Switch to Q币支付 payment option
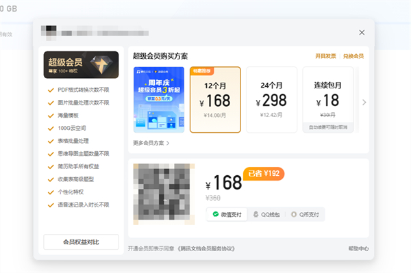The image size is (411, 273). pyautogui.click(x=305, y=214)
